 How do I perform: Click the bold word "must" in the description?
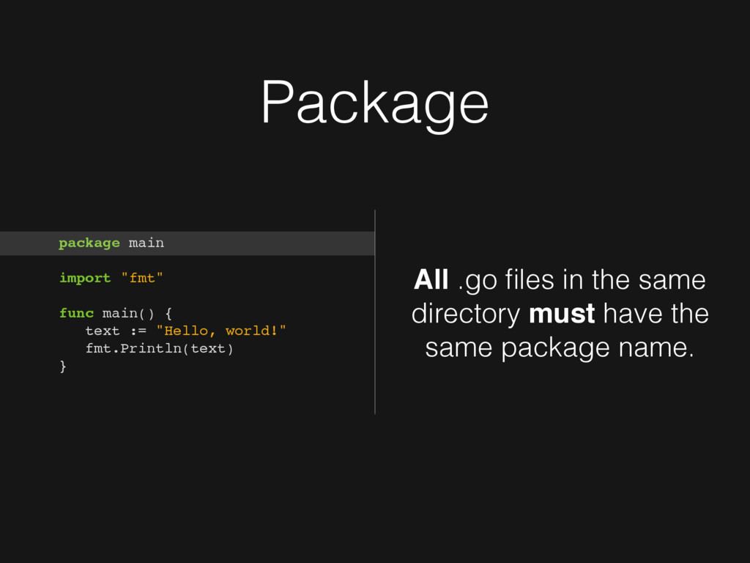click(562, 314)
